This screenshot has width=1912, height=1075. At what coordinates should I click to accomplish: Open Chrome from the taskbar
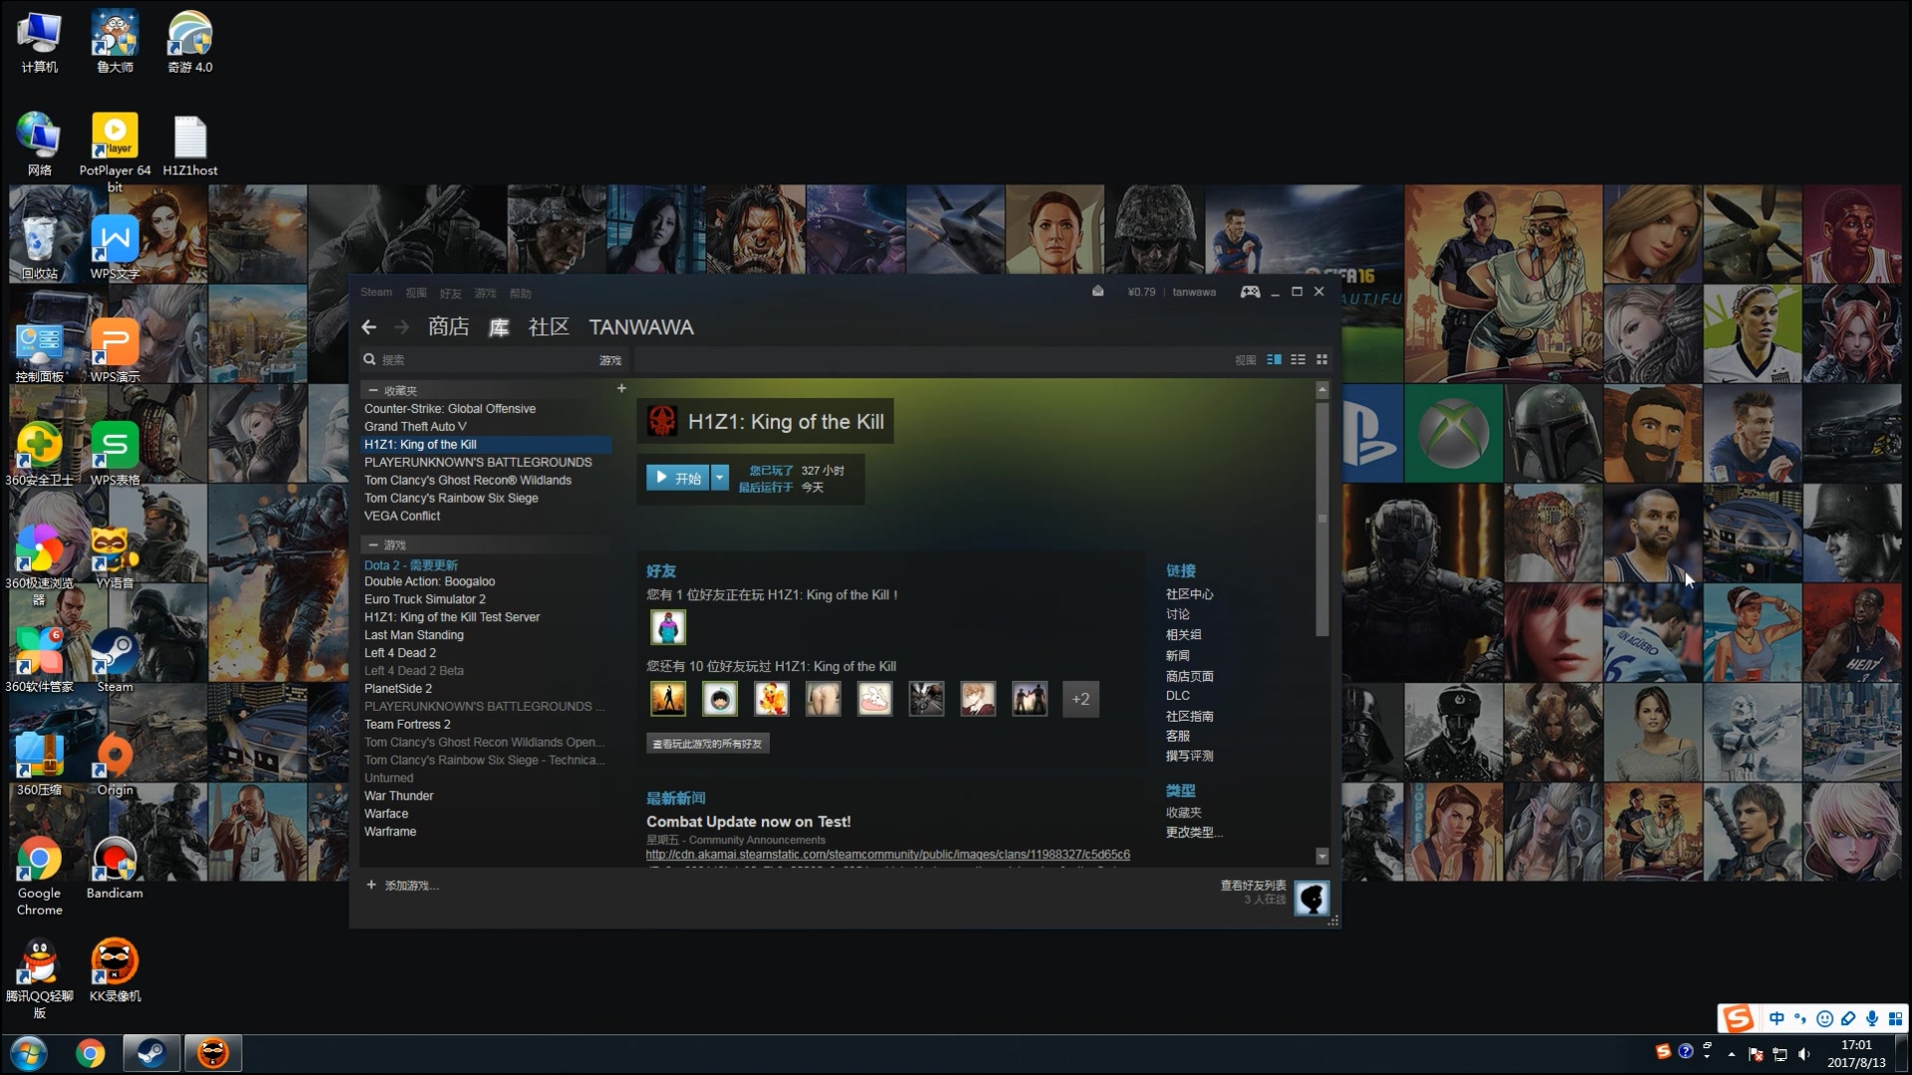coord(90,1053)
